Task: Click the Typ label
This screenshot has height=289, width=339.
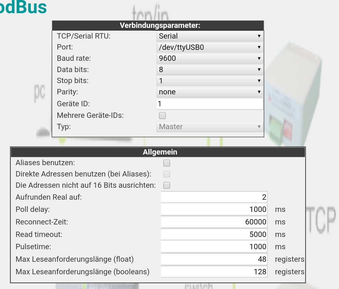Action: (x=64, y=127)
